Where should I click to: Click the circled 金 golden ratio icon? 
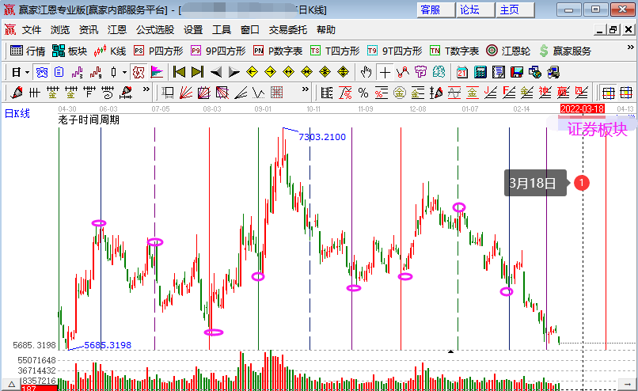click(400, 93)
